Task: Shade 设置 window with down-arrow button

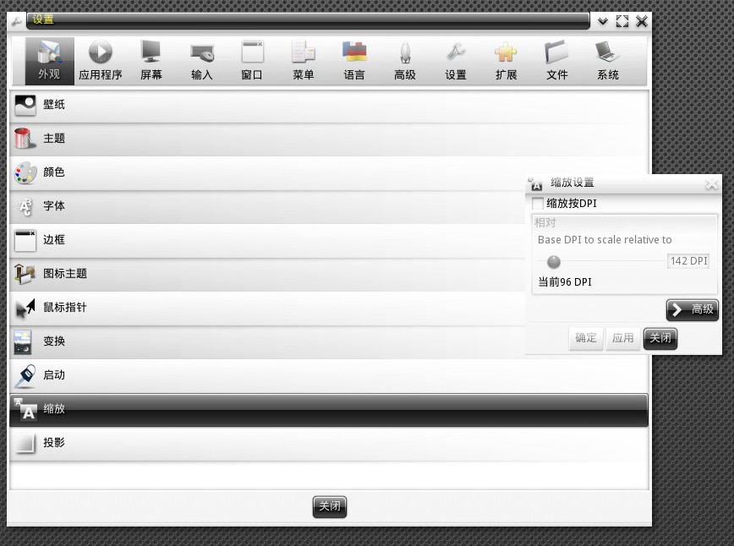Action: pos(603,21)
